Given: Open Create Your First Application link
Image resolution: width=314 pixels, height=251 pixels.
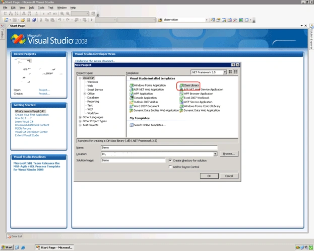Looking at the screenshot, I should tap(32, 115).
